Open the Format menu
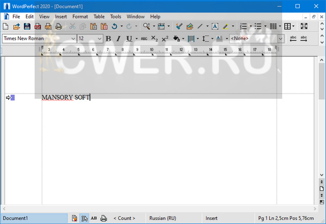Image resolution: width=326 pixels, height=224 pixels. 80,16
